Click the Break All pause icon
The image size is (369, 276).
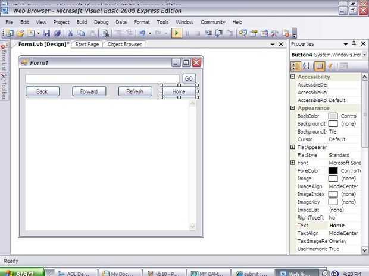[187, 33]
